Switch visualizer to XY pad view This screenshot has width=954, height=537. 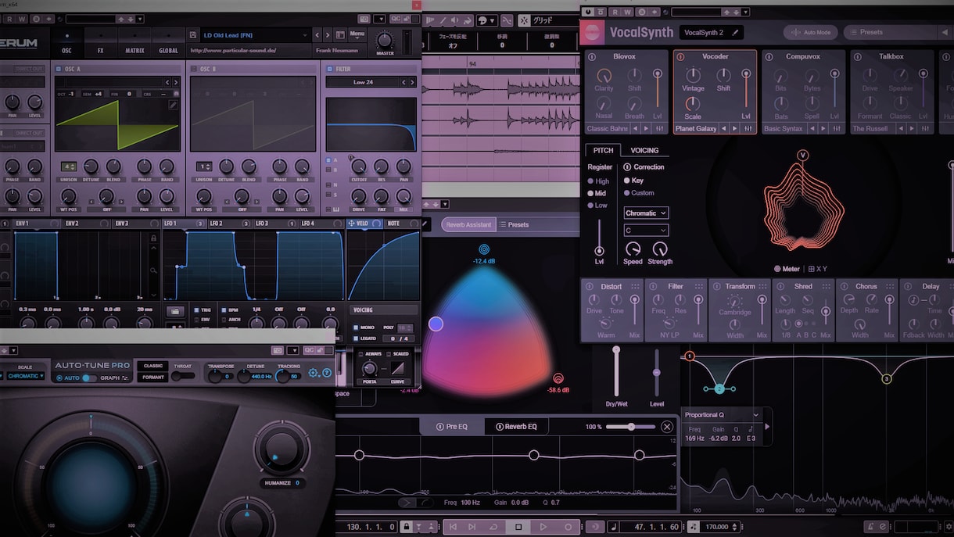(x=818, y=269)
